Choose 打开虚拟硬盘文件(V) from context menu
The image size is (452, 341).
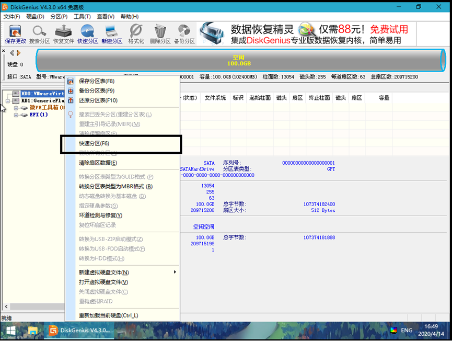(122, 282)
